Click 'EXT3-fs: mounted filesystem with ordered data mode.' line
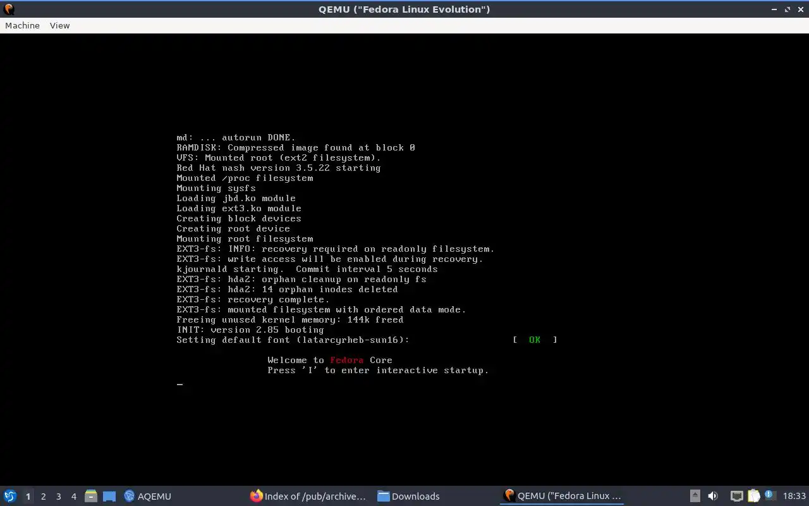Viewport: 809px width, 506px height. (321, 309)
